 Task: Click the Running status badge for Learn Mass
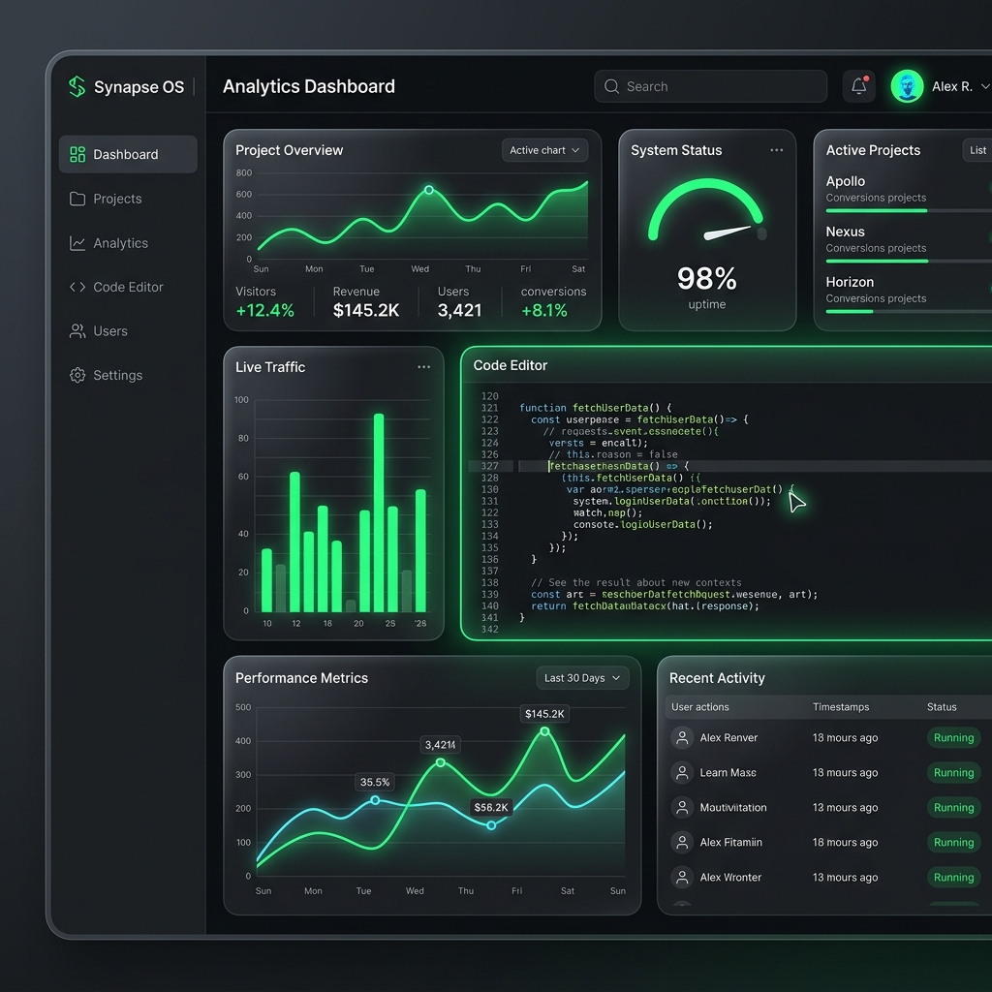tap(953, 772)
